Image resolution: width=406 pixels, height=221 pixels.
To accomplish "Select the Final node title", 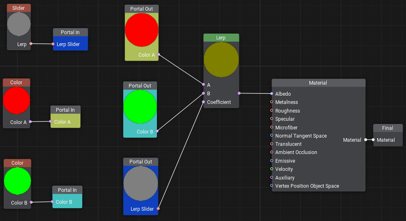I will tap(387, 128).
